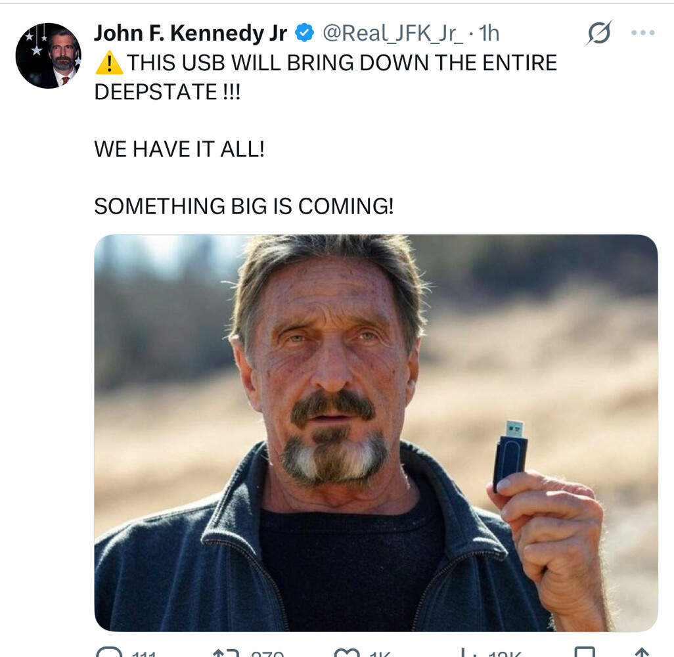Open the attached photo of man holding USB
The image size is (674, 657).
(x=376, y=432)
